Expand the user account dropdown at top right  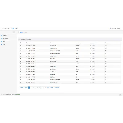point(116,28)
